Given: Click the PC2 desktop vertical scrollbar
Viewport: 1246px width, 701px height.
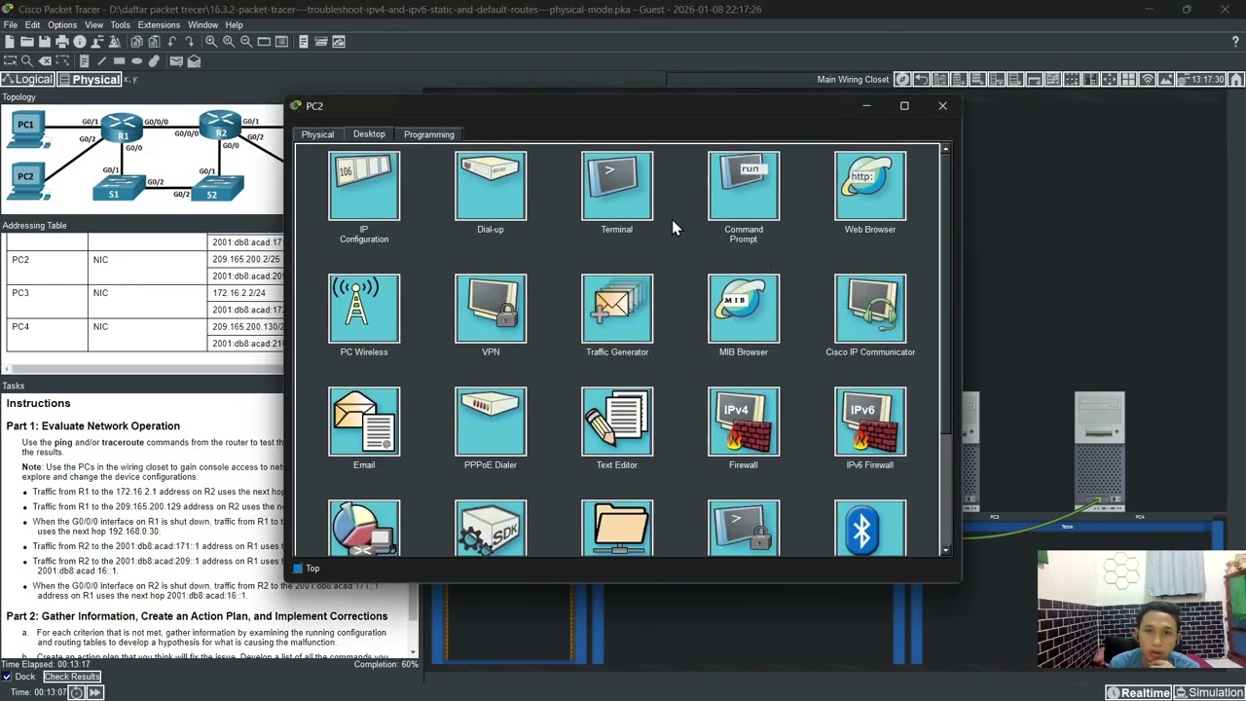Looking at the screenshot, I should (945, 350).
